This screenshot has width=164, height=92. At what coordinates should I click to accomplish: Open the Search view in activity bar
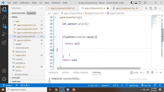coord(4,17)
